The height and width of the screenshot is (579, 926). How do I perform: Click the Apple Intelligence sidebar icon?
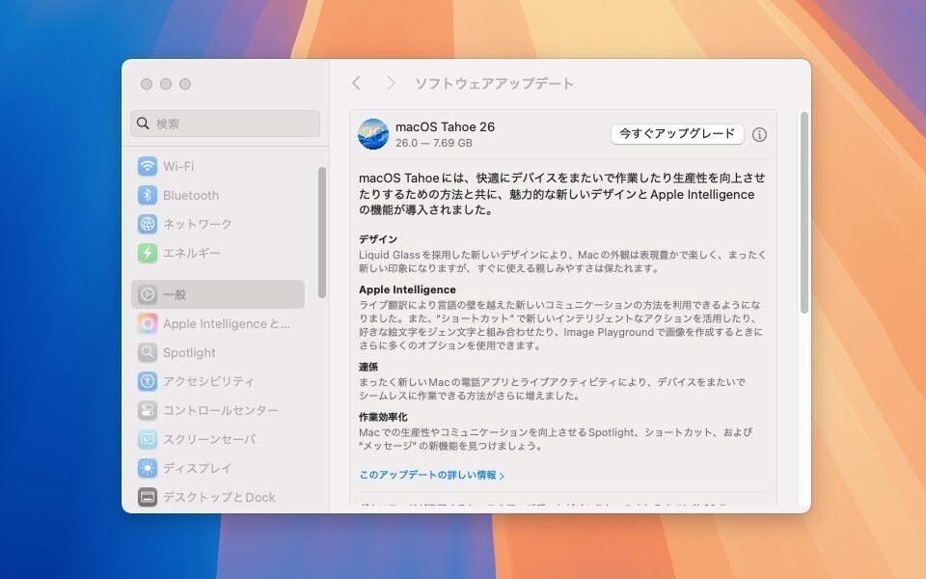point(147,323)
